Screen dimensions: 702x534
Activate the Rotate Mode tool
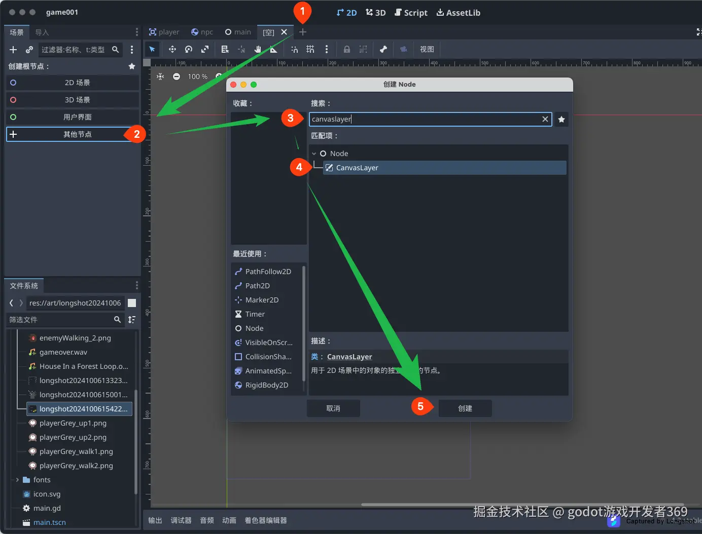coord(189,49)
